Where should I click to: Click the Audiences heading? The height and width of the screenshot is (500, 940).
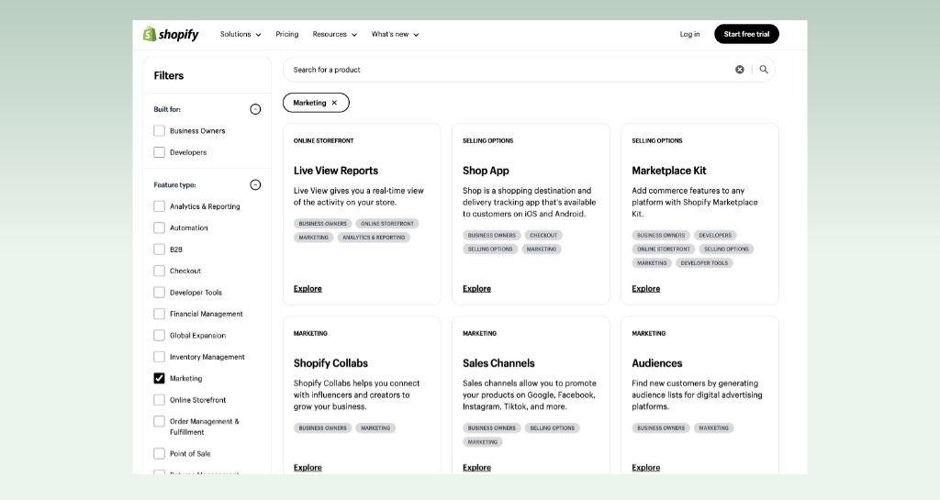tap(656, 363)
